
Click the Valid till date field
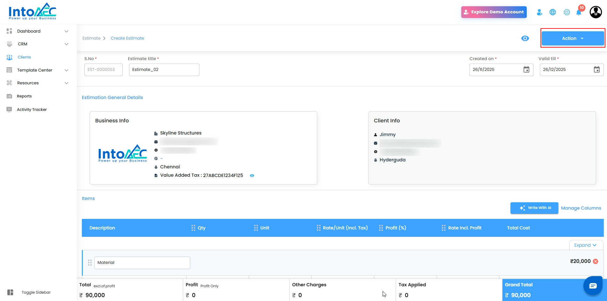[572, 70]
